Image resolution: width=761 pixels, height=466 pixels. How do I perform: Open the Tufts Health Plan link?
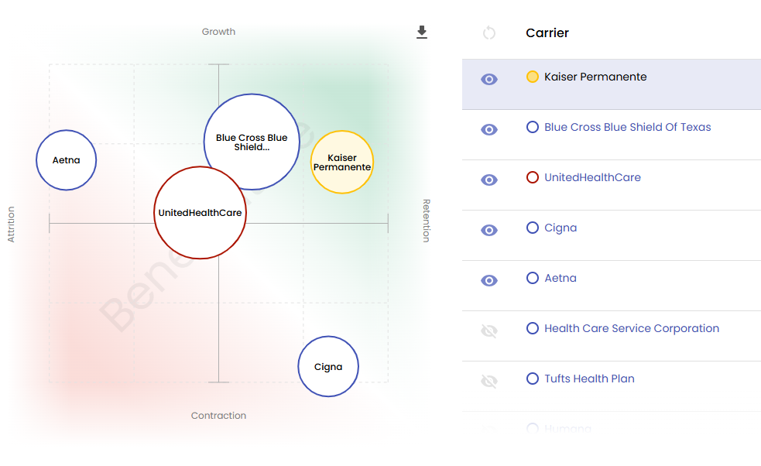click(x=589, y=379)
